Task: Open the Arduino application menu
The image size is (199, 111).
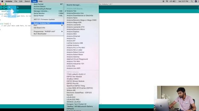Action: [9, 1]
